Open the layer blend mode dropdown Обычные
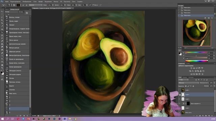This screenshot has width=216, height=121. pyautogui.click(x=189, y=83)
